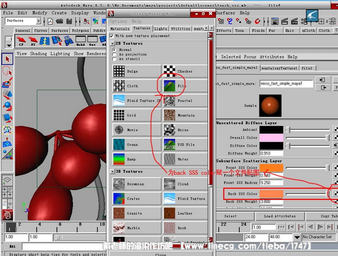
Task: Collapse the 3D Textures section
Action: pos(112,171)
